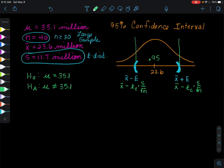Tap the '.95' area label

pos(154,58)
